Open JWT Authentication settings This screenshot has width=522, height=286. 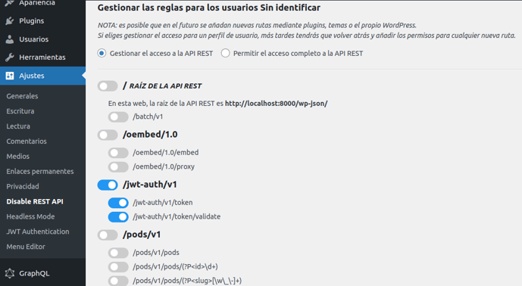click(x=38, y=232)
